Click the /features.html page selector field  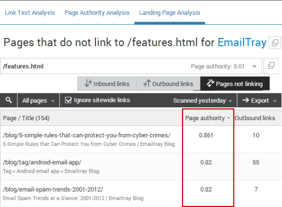point(131,66)
